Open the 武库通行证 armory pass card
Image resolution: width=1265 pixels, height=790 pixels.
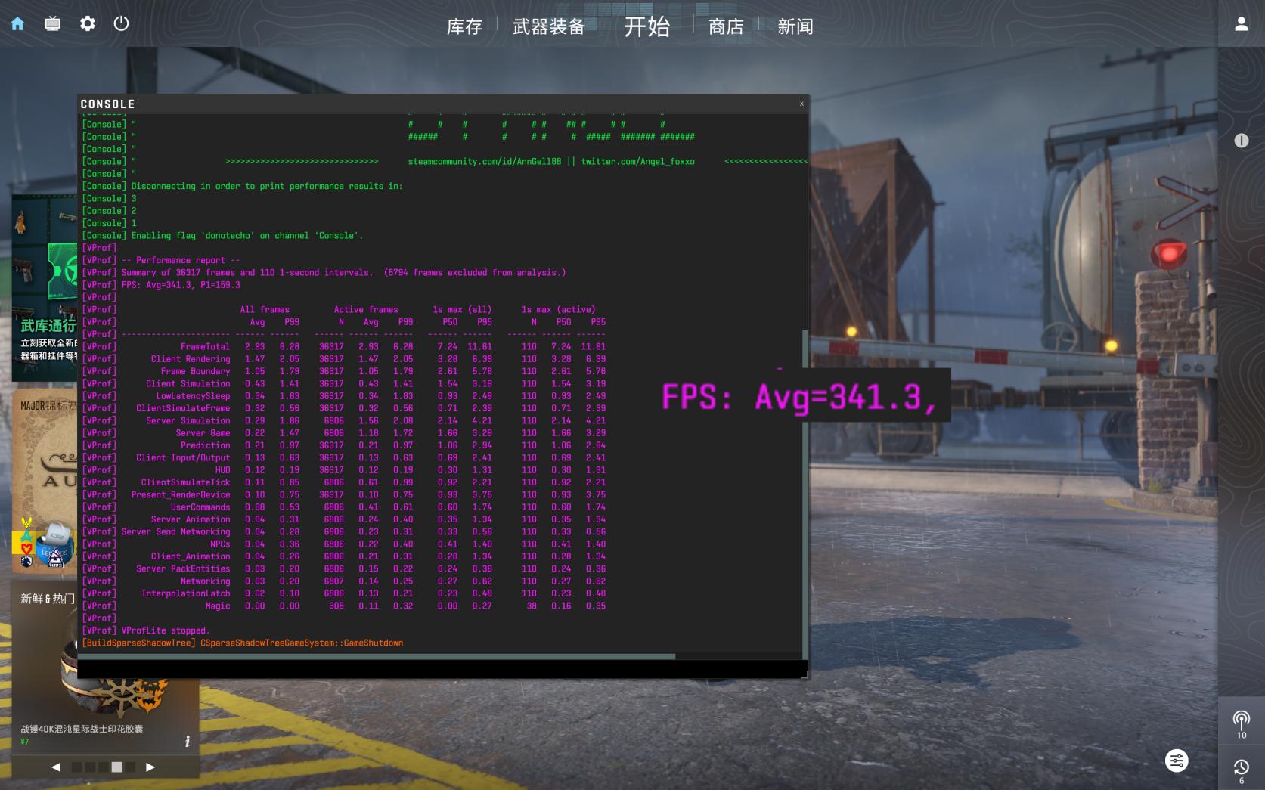click(x=45, y=288)
